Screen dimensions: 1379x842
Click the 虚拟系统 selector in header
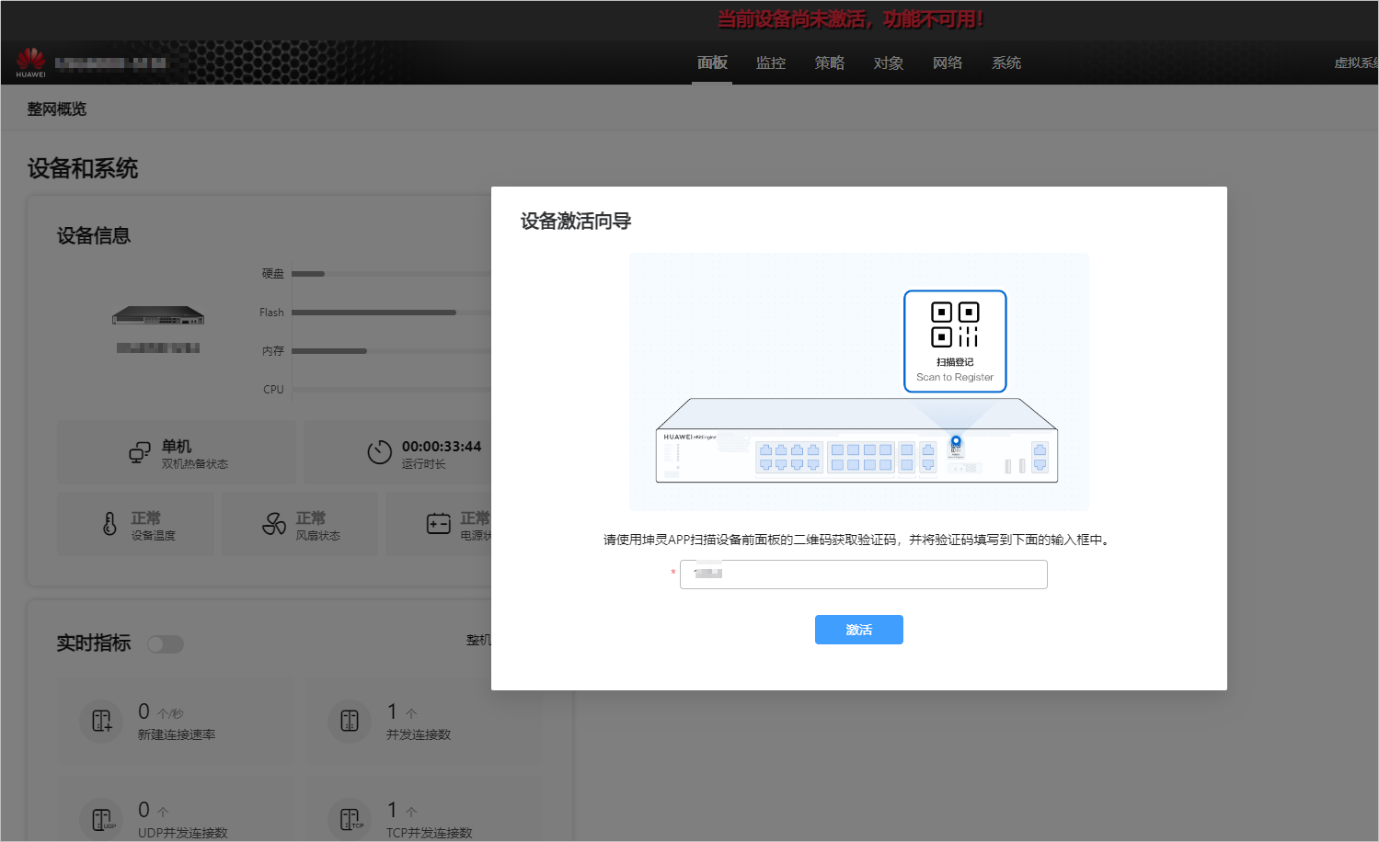(1356, 63)
